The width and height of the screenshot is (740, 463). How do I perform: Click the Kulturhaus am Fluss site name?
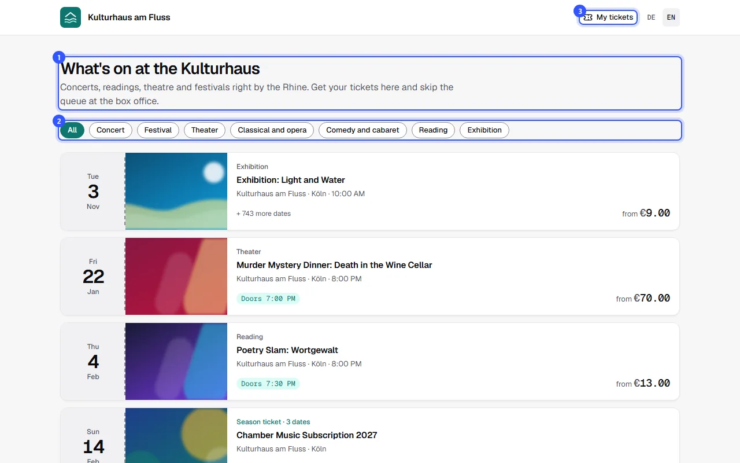[129, 17]
